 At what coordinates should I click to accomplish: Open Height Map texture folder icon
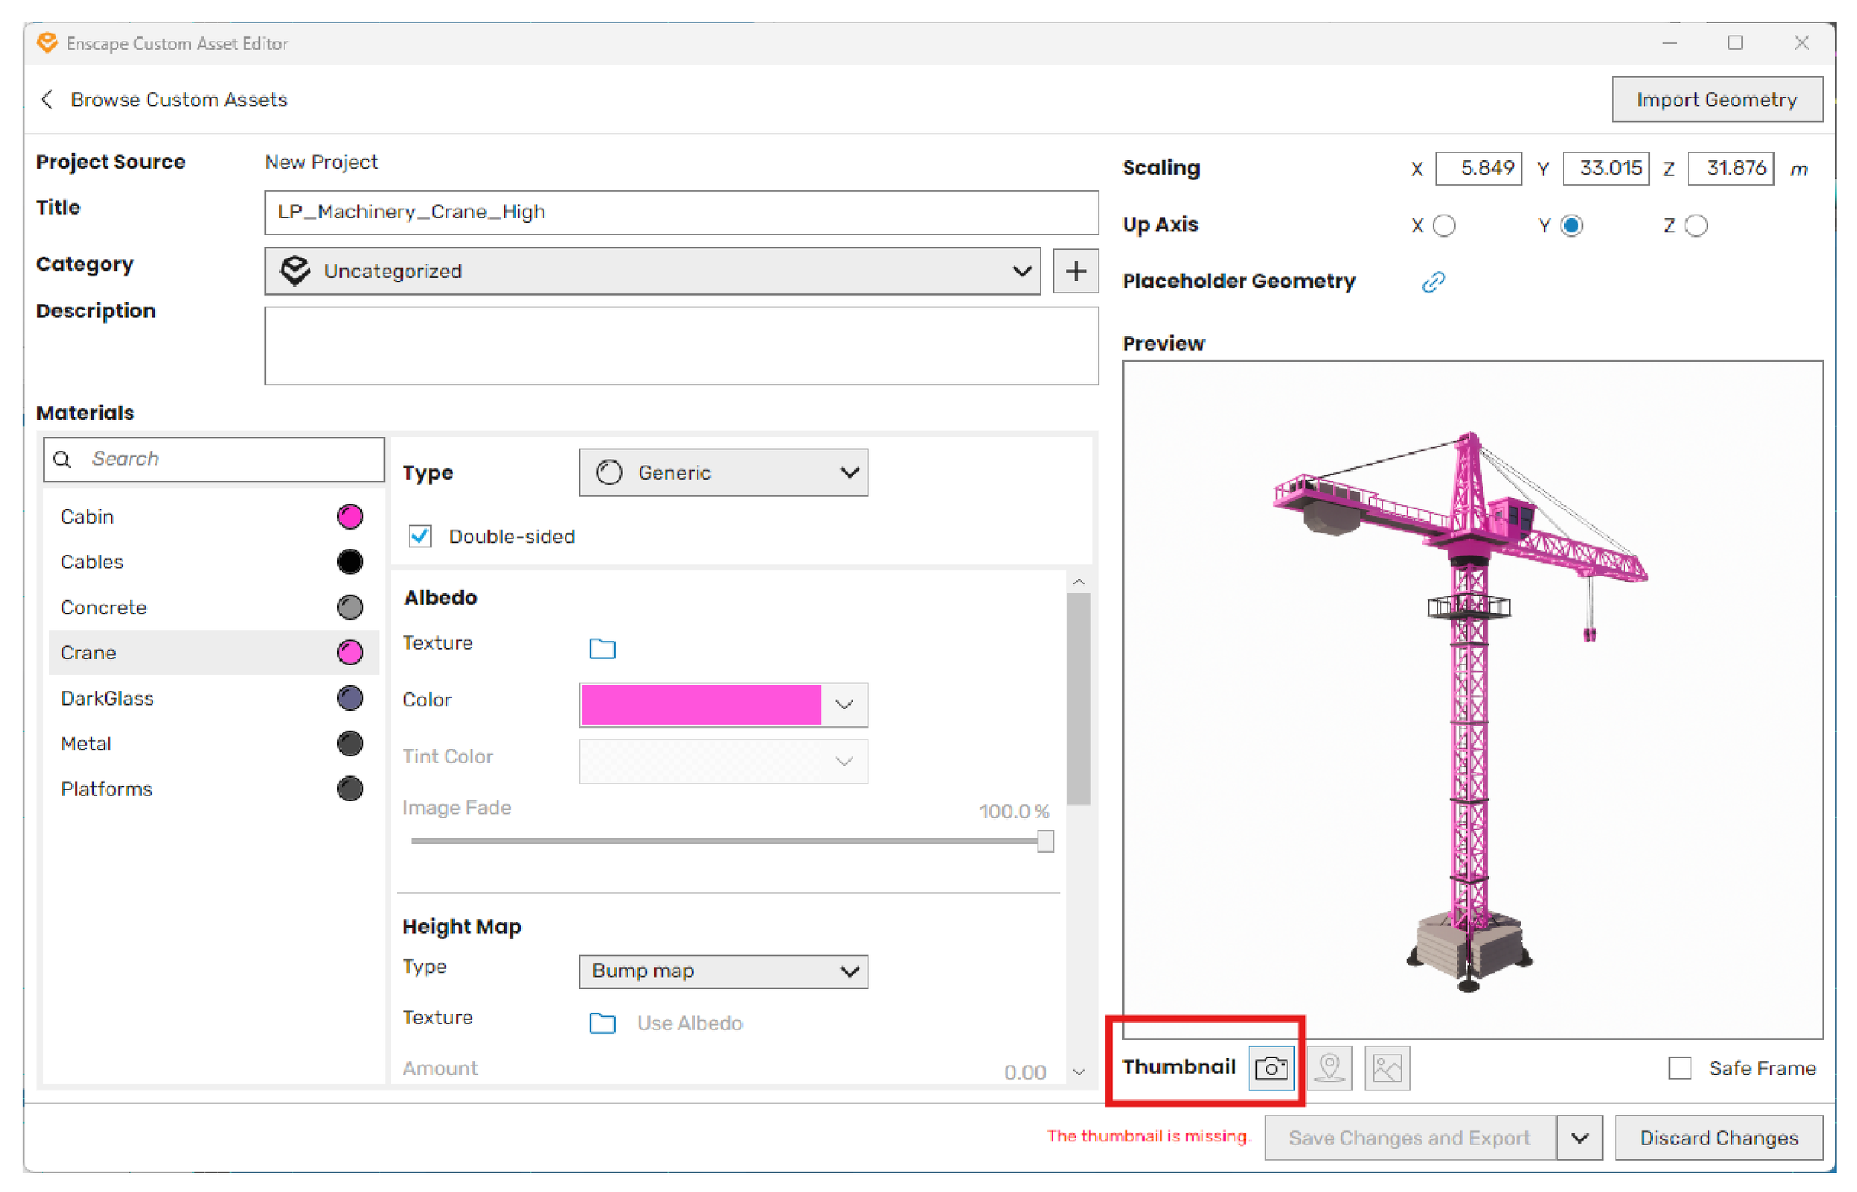click(x=602, y=1023)
